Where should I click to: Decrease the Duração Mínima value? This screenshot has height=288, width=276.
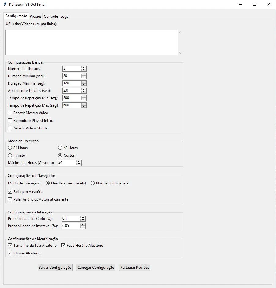coord(84,77)
